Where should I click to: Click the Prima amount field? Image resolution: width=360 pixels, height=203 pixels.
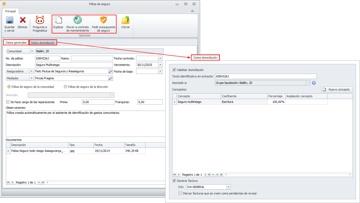[98, 102]
